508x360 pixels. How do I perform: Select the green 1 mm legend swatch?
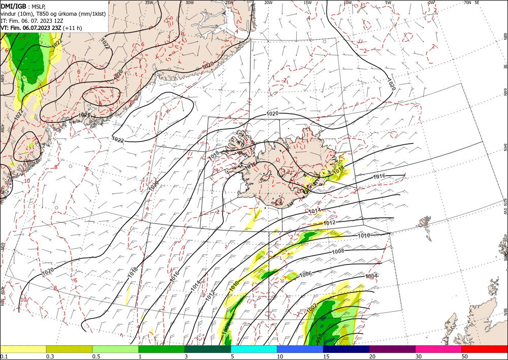(x=162, y=349)
